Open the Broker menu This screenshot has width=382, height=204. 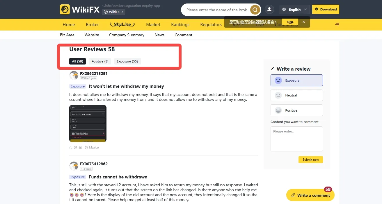point(92,25)
